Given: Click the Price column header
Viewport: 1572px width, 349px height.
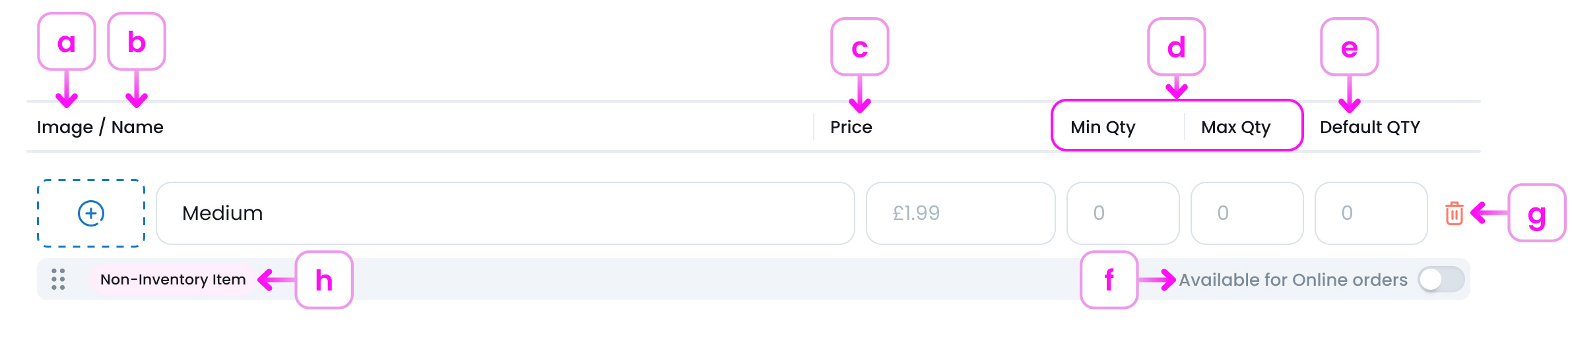Looking at the screenshot, I should pos(851,127).
